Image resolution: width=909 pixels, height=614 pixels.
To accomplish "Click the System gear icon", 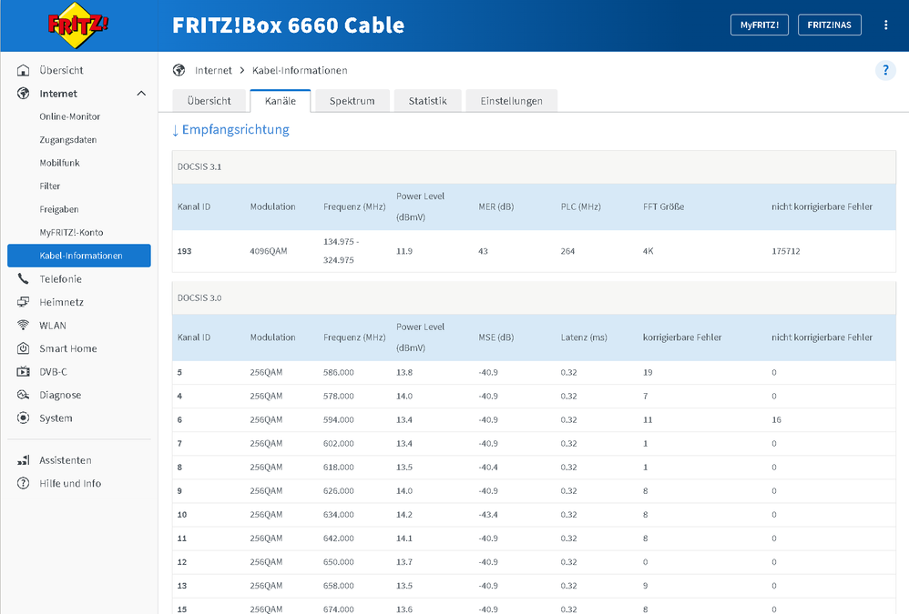I will [x=24, y=418].
